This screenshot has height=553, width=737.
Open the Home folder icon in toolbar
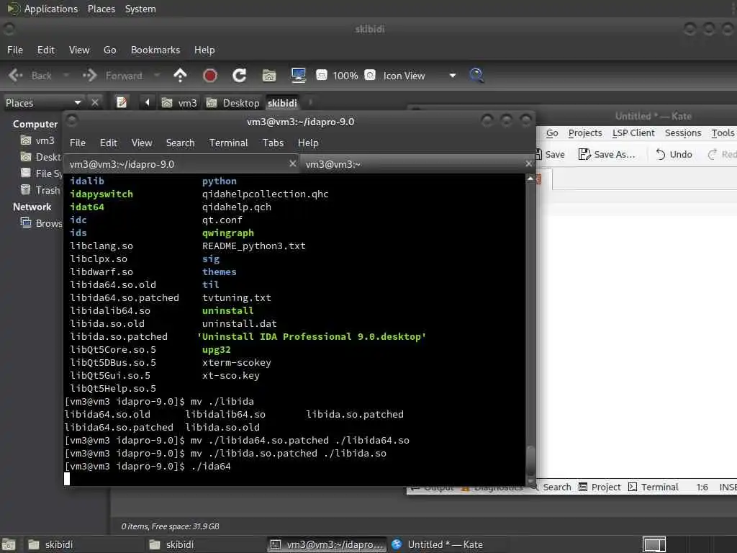(269, 75)
